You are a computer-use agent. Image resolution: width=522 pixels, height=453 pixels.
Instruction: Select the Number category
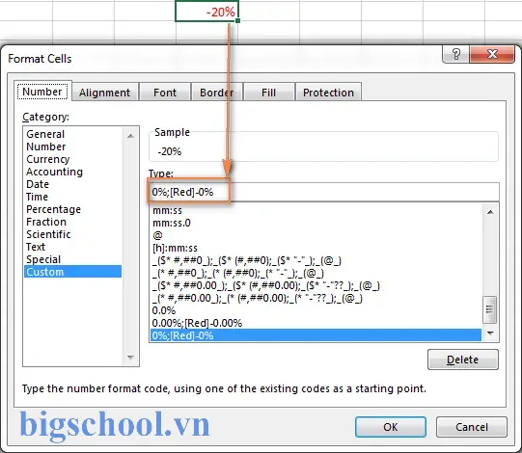(72, 147)
